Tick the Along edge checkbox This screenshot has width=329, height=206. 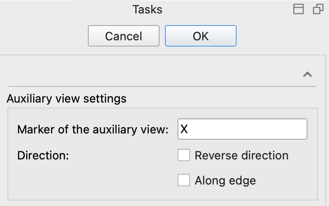pos(184,180)
